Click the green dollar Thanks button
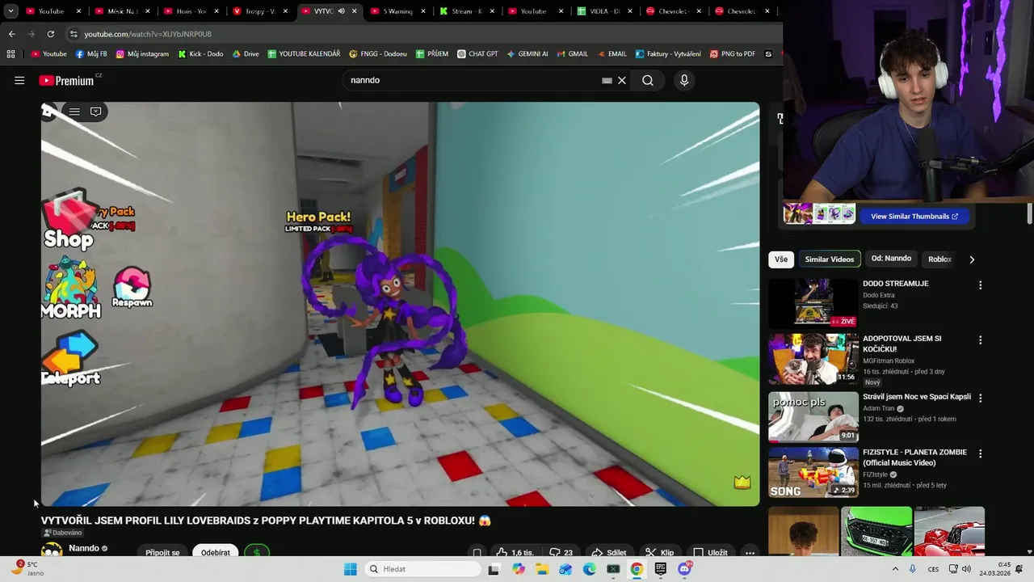 tap(257, 552)
